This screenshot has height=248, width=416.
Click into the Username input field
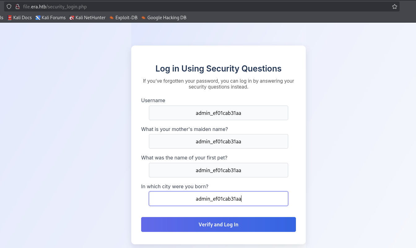pyautogui.click(x=218, y=113)
